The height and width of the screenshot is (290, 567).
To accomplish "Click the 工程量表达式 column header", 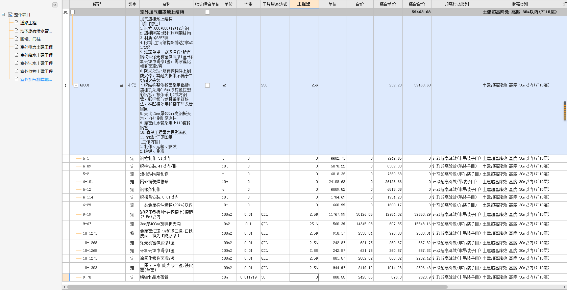I will pos(275,4).
